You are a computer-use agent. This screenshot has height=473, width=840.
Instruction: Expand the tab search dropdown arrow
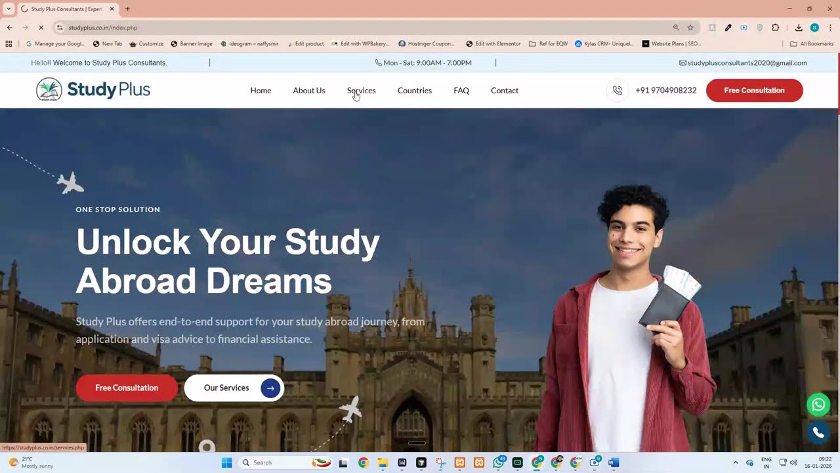(x=9, y=9)
